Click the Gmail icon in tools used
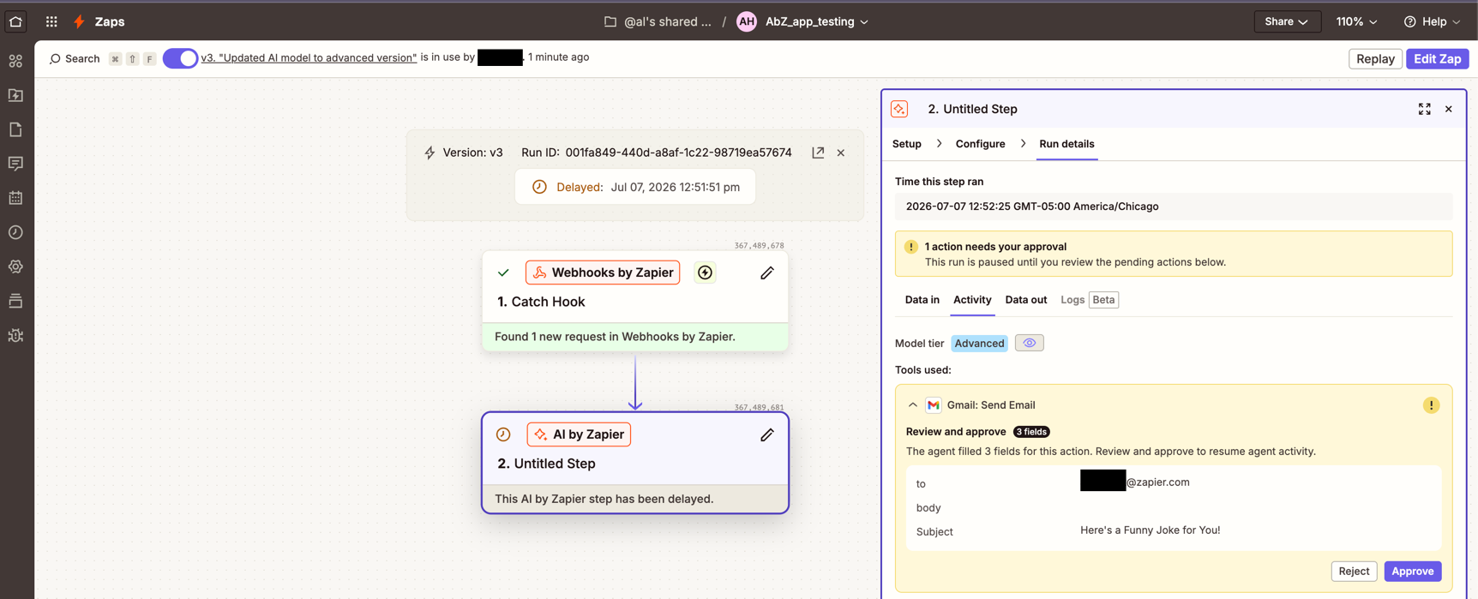Viewport: 1478px width, 599px height. [x=933, y=405]
